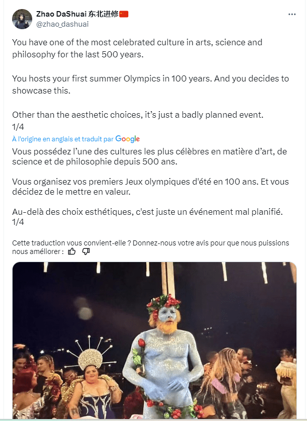Click the "badly planned event" English line
307x421 pixels.
tap(137, 115)
